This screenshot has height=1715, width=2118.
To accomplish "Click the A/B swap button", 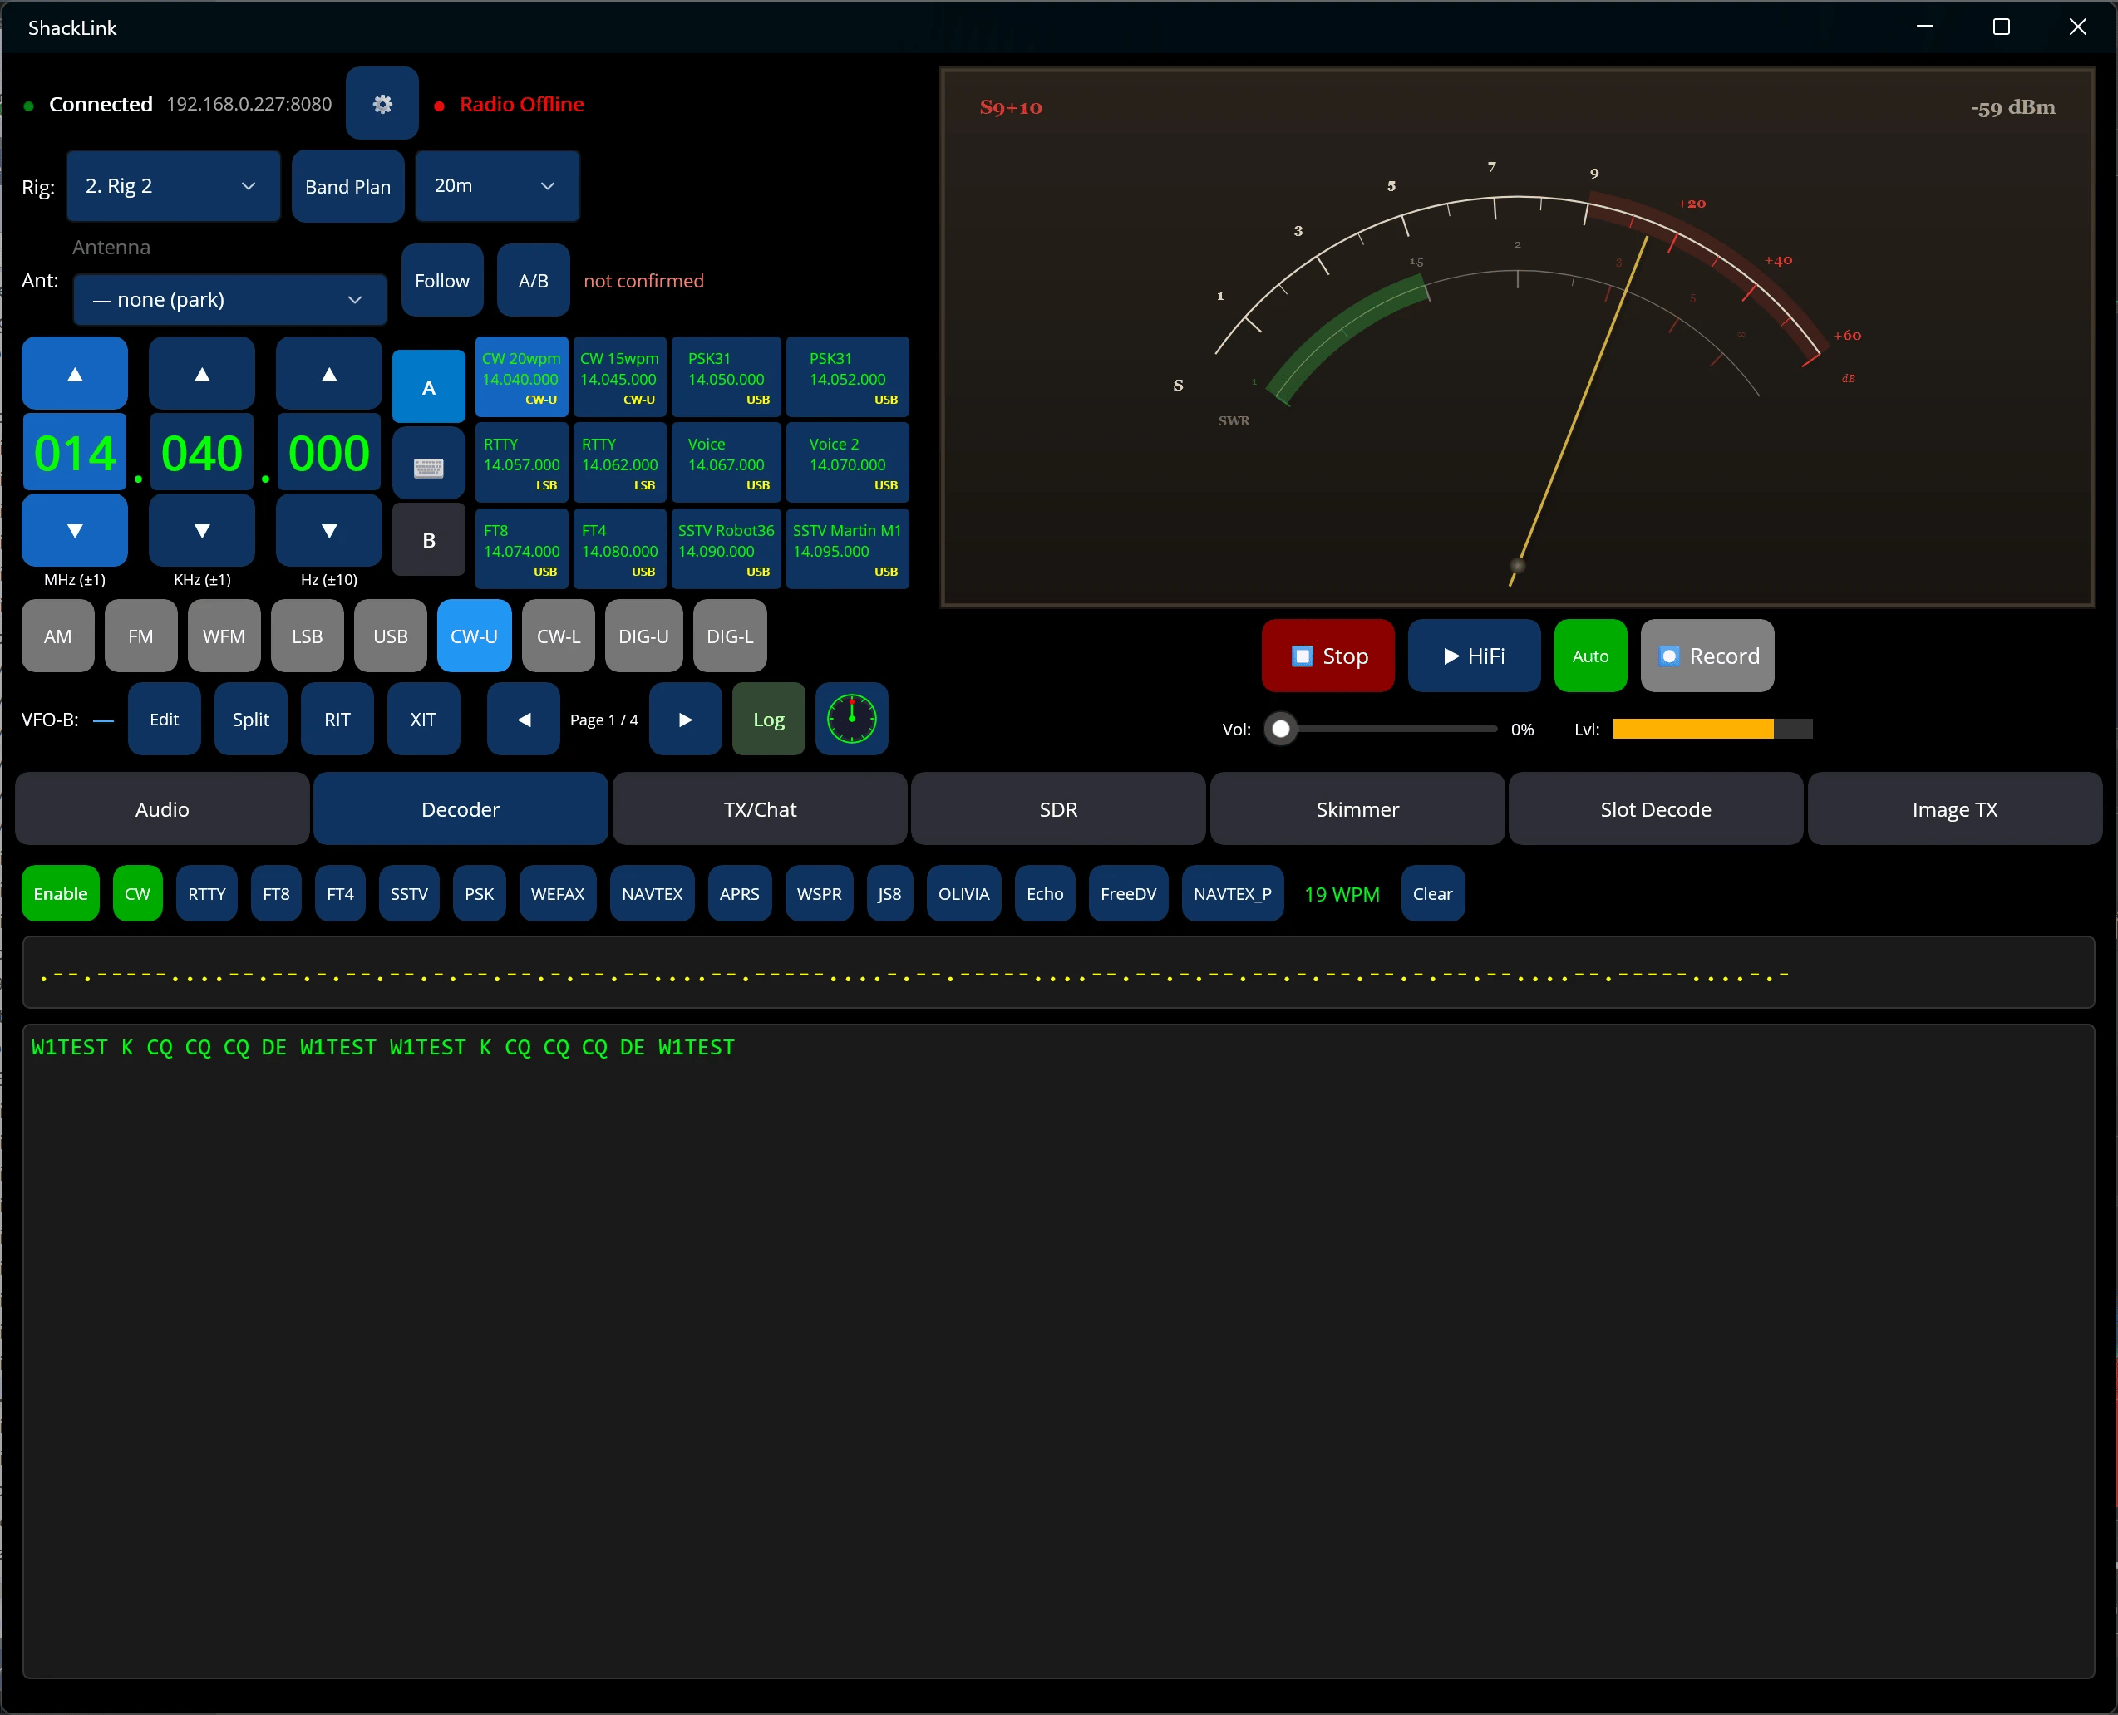I will click(534, 281).
